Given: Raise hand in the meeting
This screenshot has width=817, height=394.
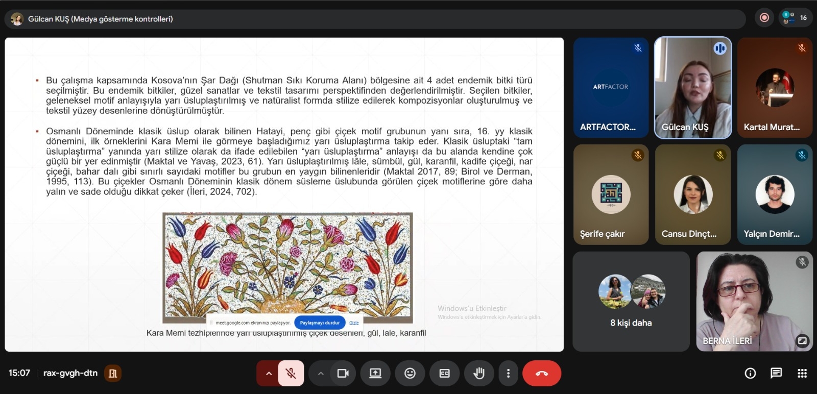Looking at the screenshot, I should pyautogui.click(x=478, y=373).
